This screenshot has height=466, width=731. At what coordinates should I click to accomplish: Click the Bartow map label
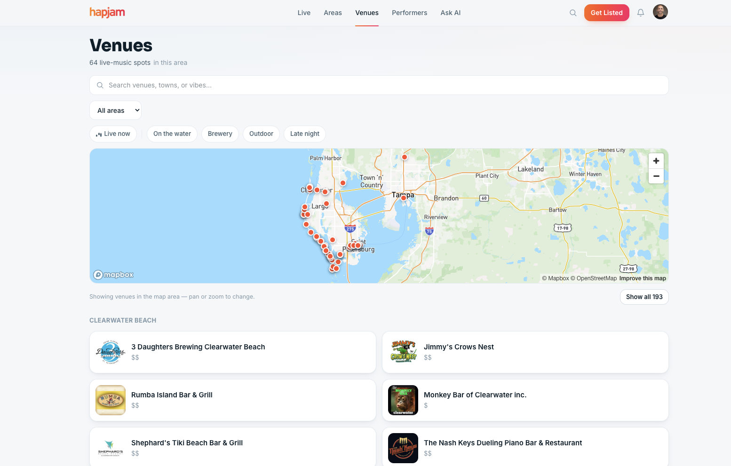pos(557,210)
